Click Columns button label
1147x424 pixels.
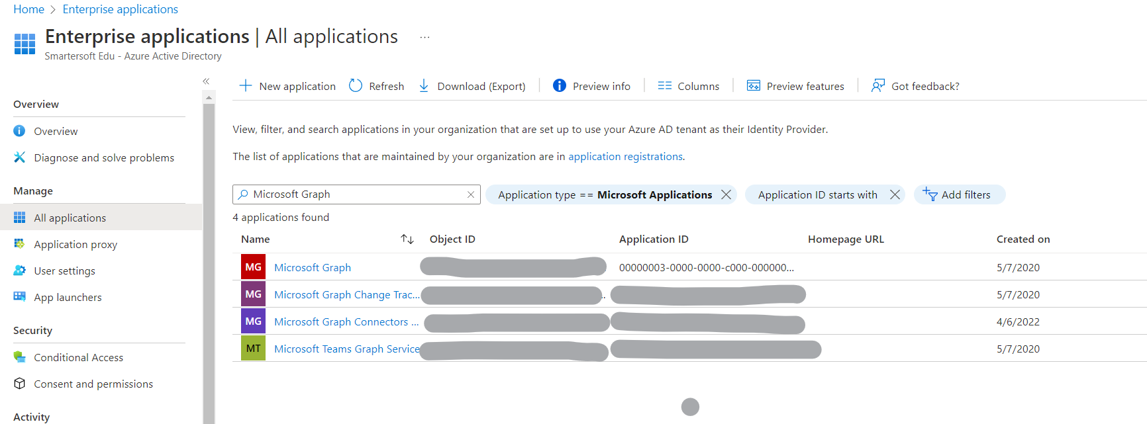[x=698, y=86]
